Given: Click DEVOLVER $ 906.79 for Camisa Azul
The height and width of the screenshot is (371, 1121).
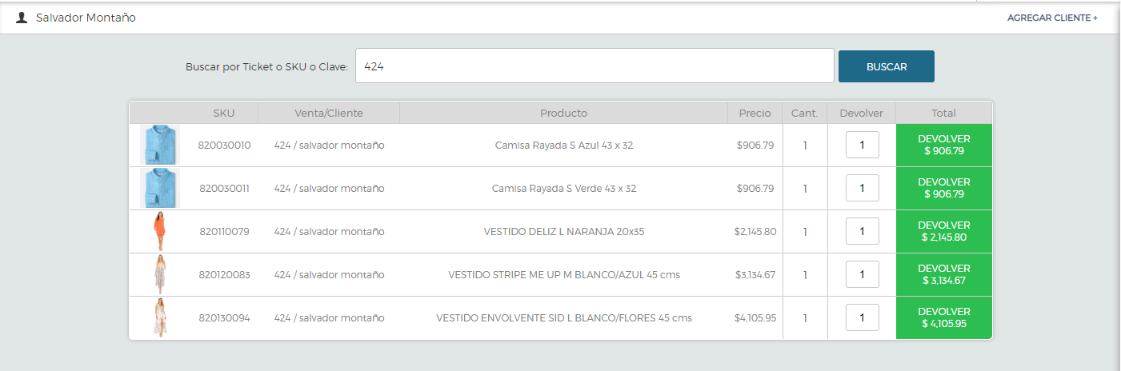Looking at the screenshot, I should coord(944,145).
